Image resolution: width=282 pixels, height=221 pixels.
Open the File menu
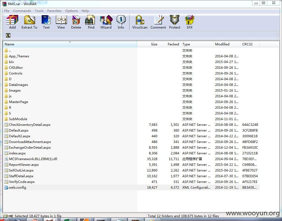click(7, 11)
